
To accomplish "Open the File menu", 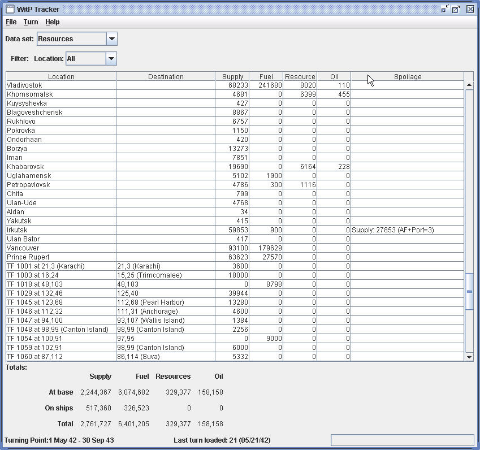I will 11,22.
